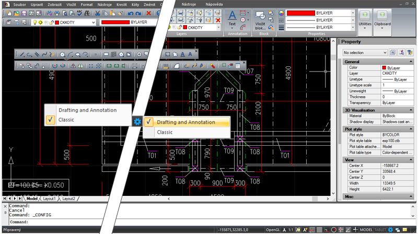Open the Zobrazit menu
The height and width of the screenshot is (234, 418).
pos(55,5)
